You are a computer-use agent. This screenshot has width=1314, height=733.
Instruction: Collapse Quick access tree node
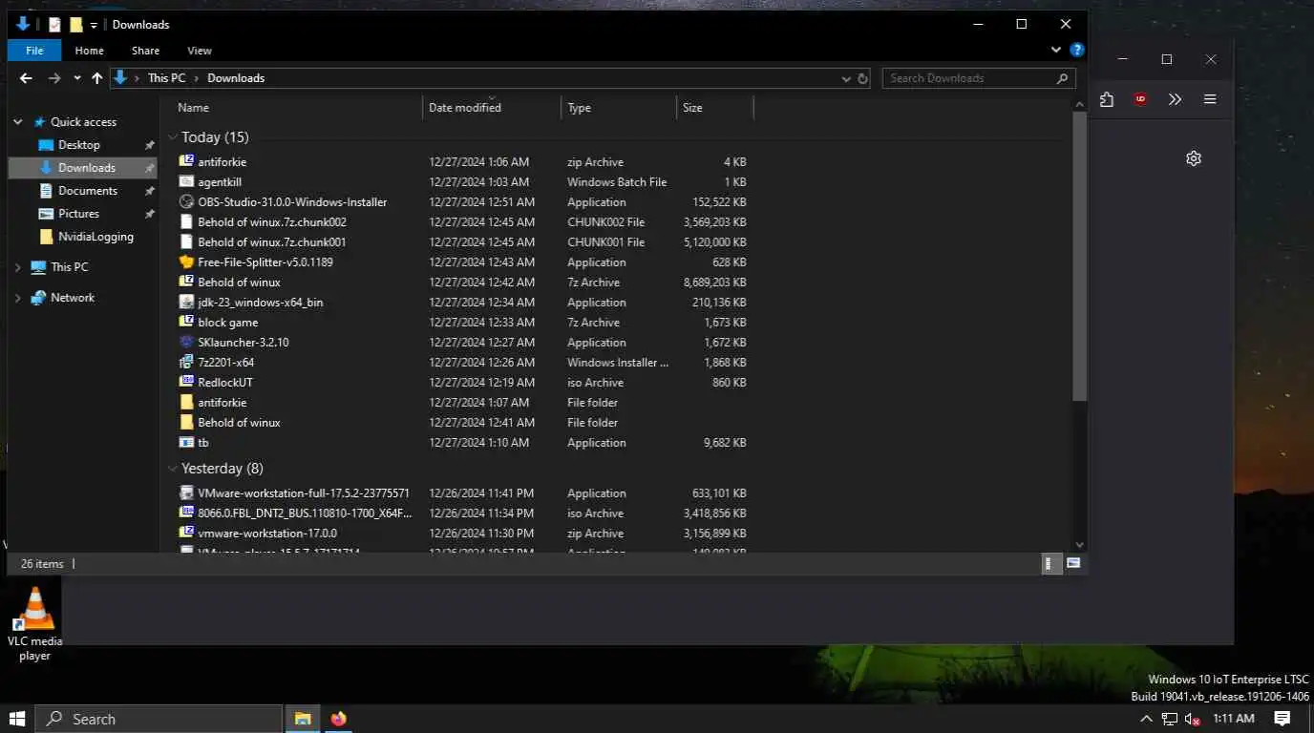17,122
